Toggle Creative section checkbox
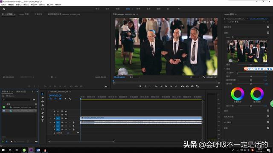The width and height of the screenshot is (273, 153). tap(268, 33)
